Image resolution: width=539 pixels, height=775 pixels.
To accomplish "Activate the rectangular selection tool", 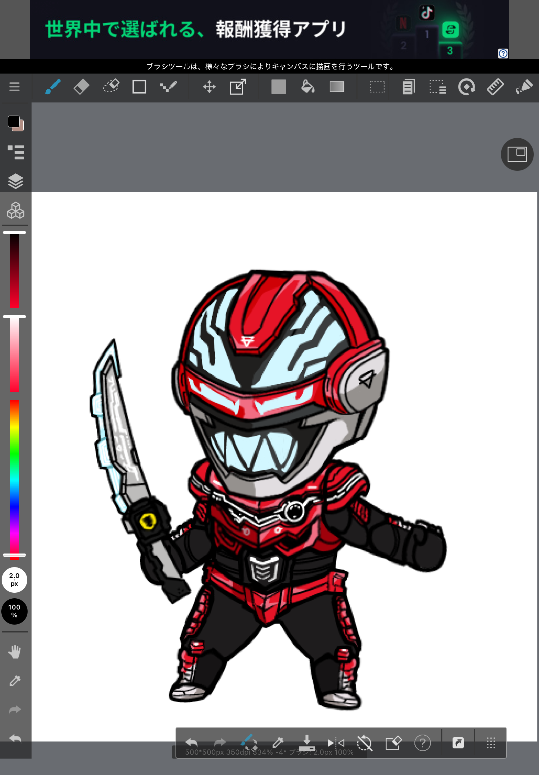I will (x=377, y=87).
